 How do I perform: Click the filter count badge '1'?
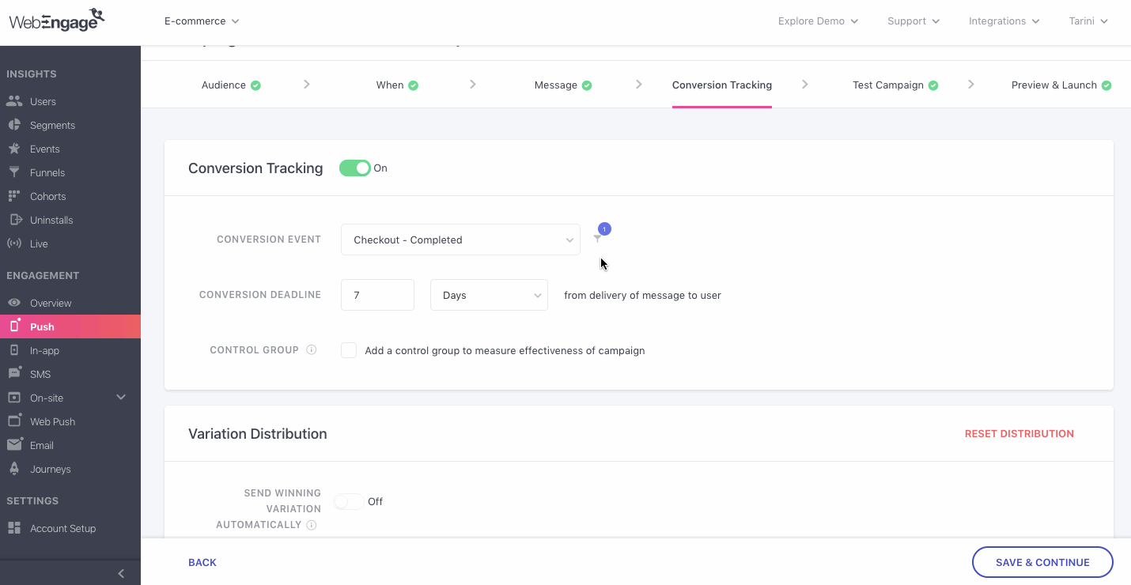click(604, 229)
